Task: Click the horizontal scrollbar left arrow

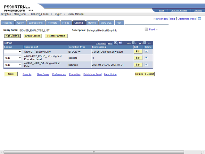Action: pos(1,152)
